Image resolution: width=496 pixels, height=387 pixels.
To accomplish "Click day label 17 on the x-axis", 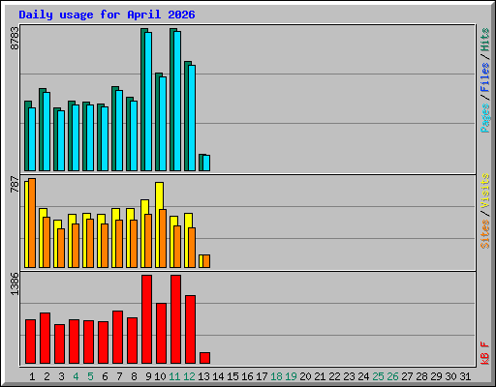I will click(262, 376).
